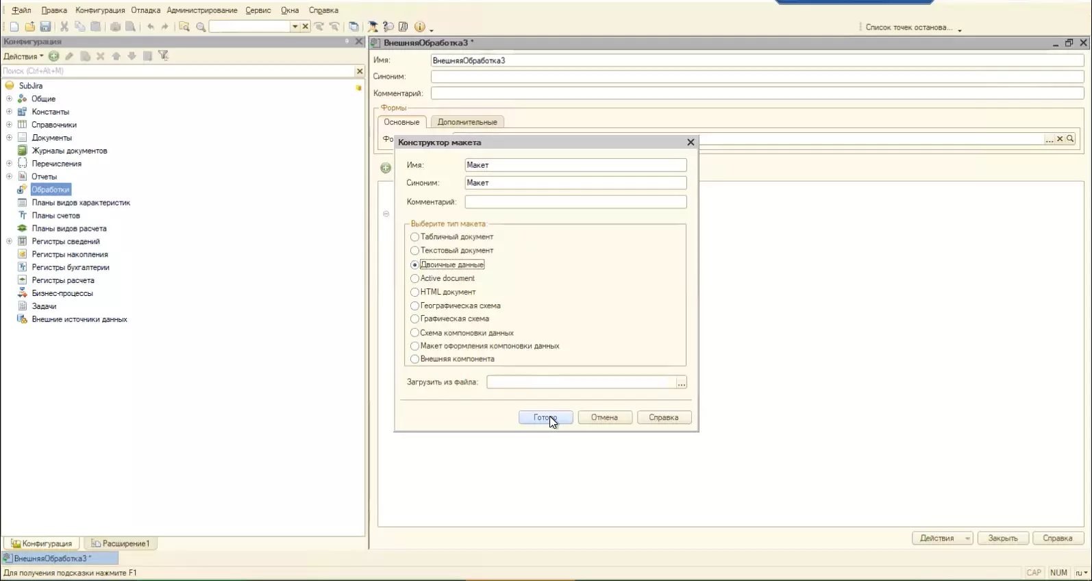Expand the Справочники tree node
The width and height of the screenshot is (1092, 581).
coord(9,125)
